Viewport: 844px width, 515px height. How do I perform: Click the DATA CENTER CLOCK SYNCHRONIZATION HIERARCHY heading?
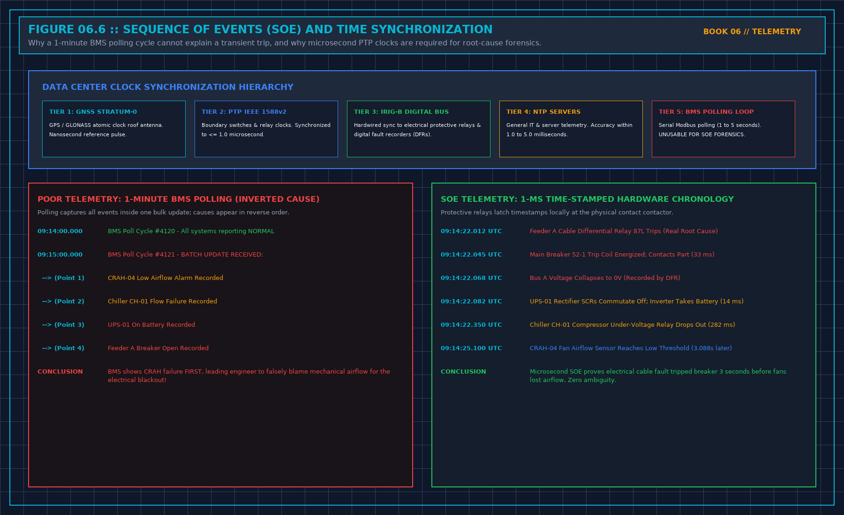168,87
